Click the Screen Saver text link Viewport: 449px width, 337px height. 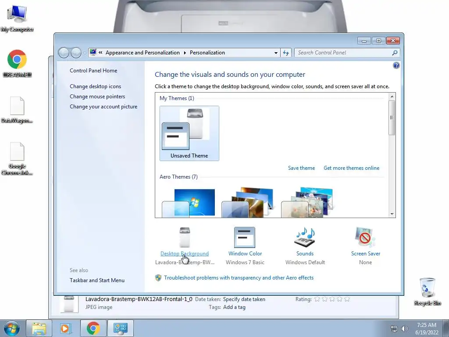coord(366,254)
